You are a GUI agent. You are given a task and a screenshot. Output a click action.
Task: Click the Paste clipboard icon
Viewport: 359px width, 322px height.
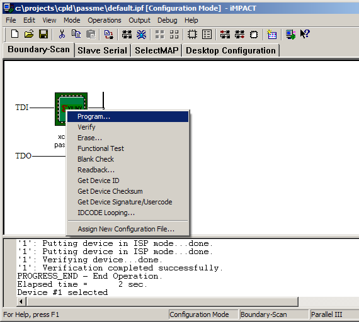(x=91, y=35)
